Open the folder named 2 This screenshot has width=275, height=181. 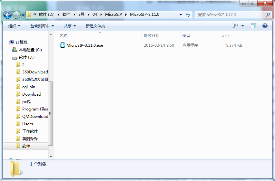(23, 65)
